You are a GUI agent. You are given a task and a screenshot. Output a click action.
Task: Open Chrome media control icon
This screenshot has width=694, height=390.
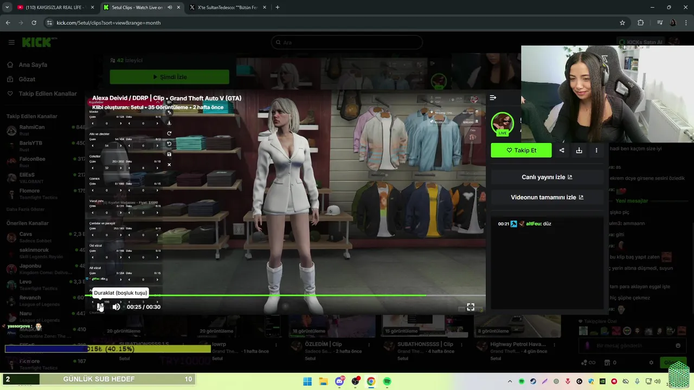(x=660, y=23)
